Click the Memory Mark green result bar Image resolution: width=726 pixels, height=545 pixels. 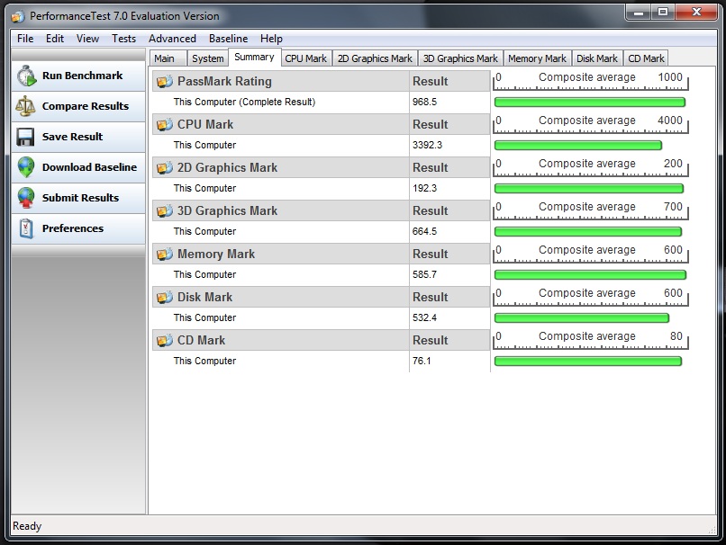(590, 274)
